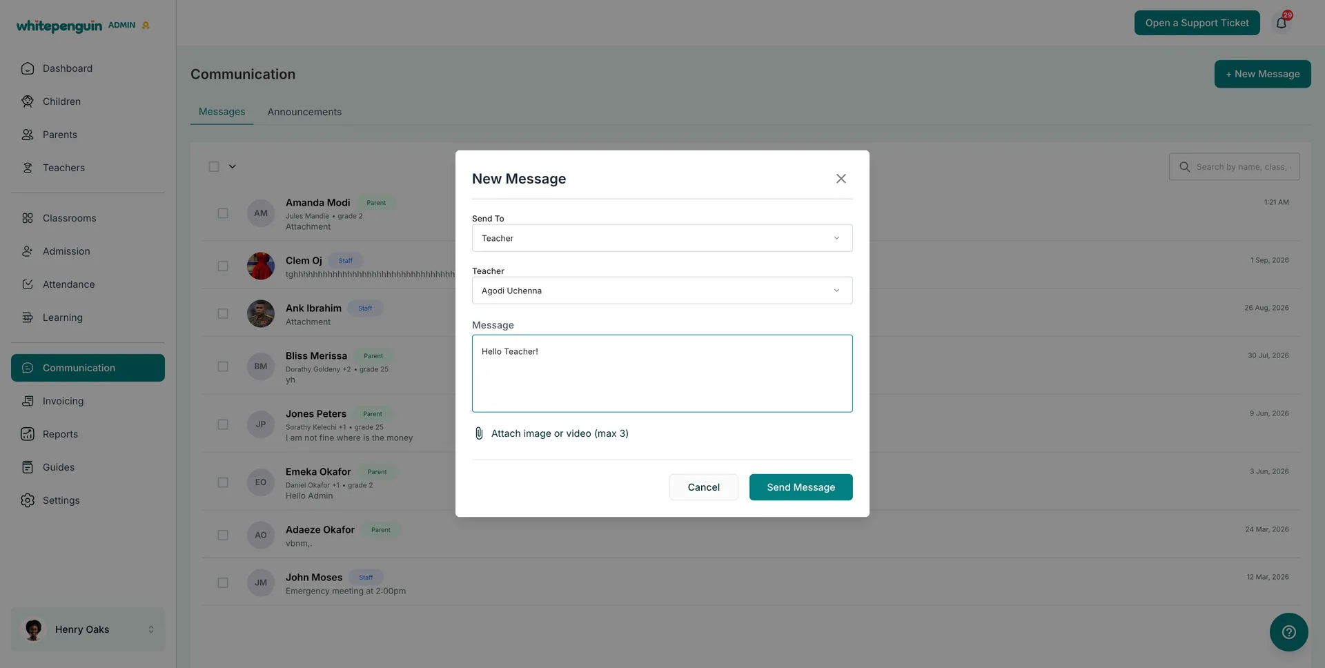Click the Jones Peters JP avatar
Viewport: 1325px width, 668px height.
pyautogui.click(x=261, y=424)
